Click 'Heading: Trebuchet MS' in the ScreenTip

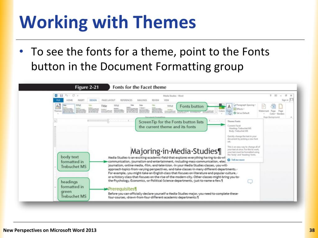pos(240,128)
